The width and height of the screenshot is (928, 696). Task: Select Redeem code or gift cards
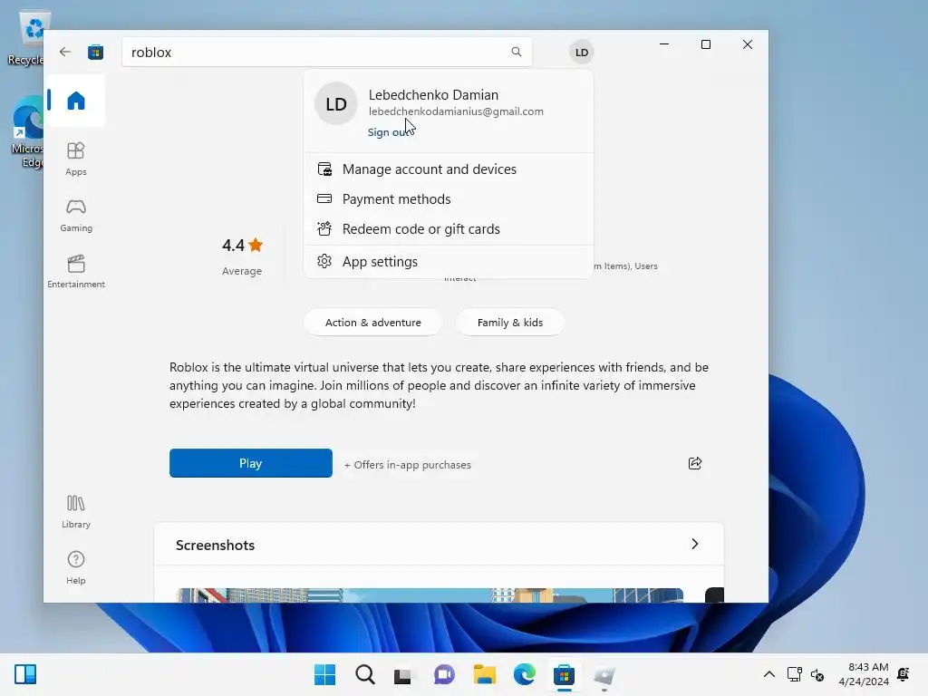449,229
